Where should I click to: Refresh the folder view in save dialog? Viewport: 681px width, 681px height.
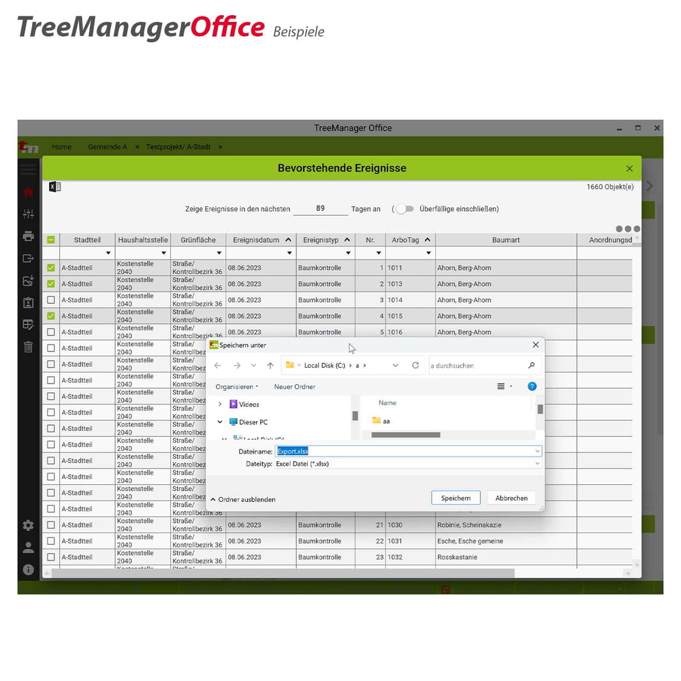point(415,365)
